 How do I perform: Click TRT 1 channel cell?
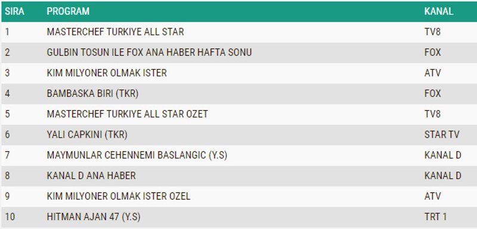click(436, 217)
